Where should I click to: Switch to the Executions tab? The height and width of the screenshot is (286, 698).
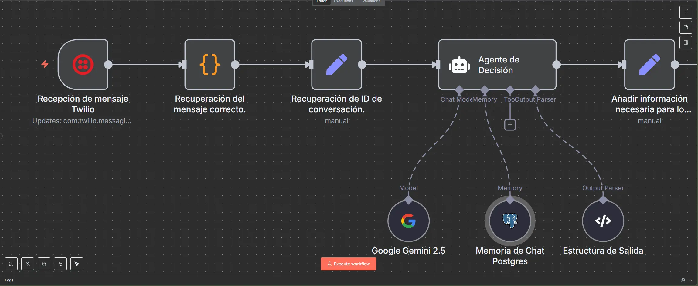(x=343, y=2)
